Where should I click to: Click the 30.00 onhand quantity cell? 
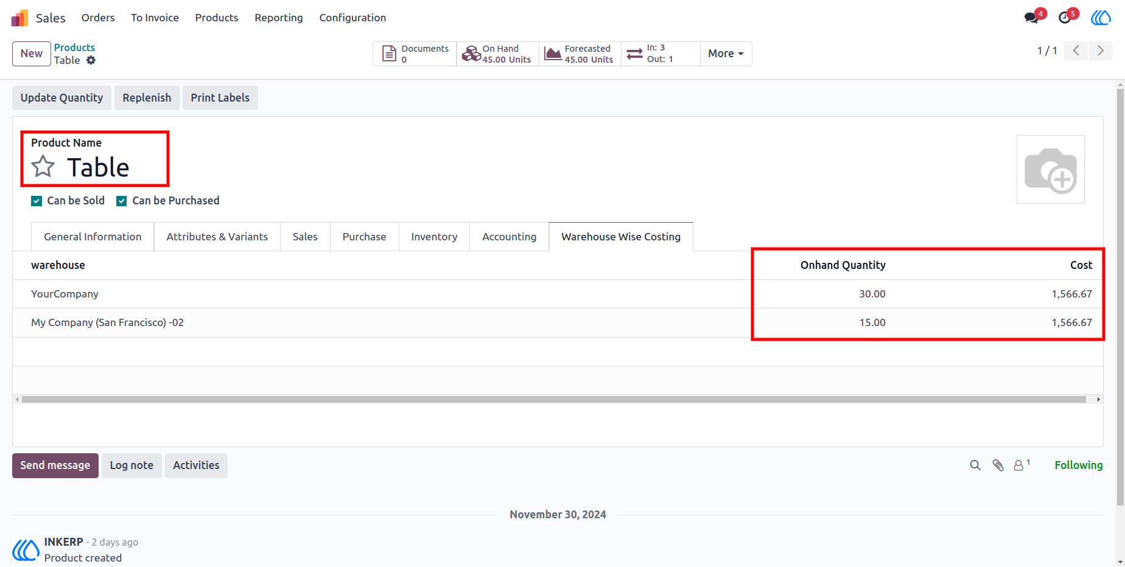[x=872, y=294]
